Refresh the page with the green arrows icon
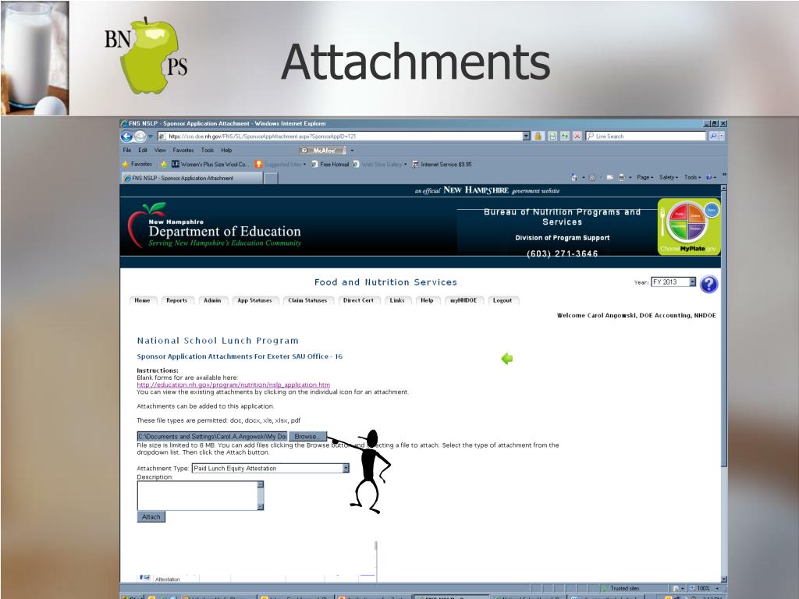 [565, 136]
